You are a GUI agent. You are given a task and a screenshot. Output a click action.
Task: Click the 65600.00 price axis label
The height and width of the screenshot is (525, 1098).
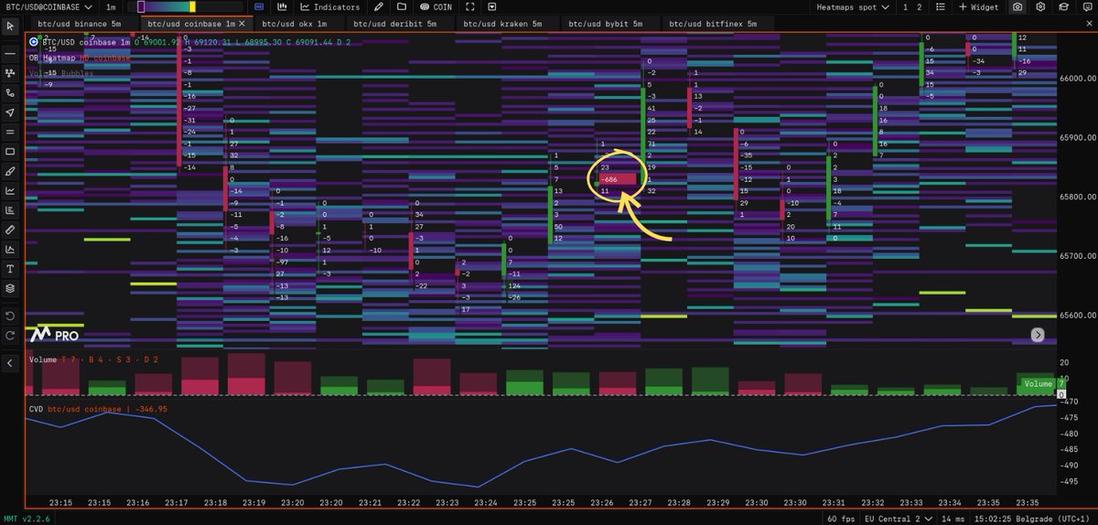coord(1076,316)
